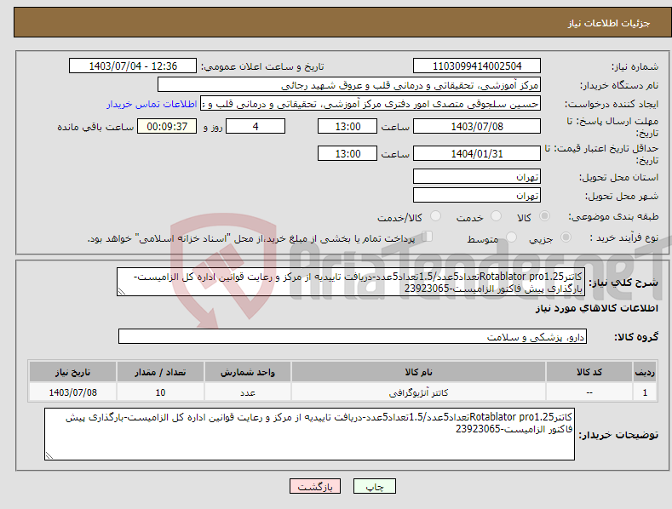Image resolution: width=672 pixels, height=509 pixels.
Task: Click the response deadline date 1403/07/08 field
Action: (477, 126)
